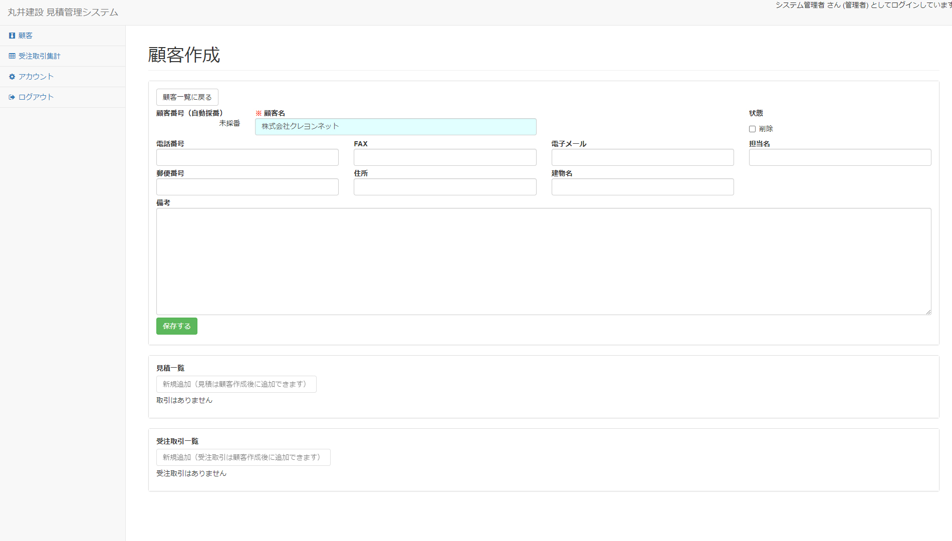Toggle the 削除 checkbox
Viewport: 952px width, 541px height.
point(752,129)
